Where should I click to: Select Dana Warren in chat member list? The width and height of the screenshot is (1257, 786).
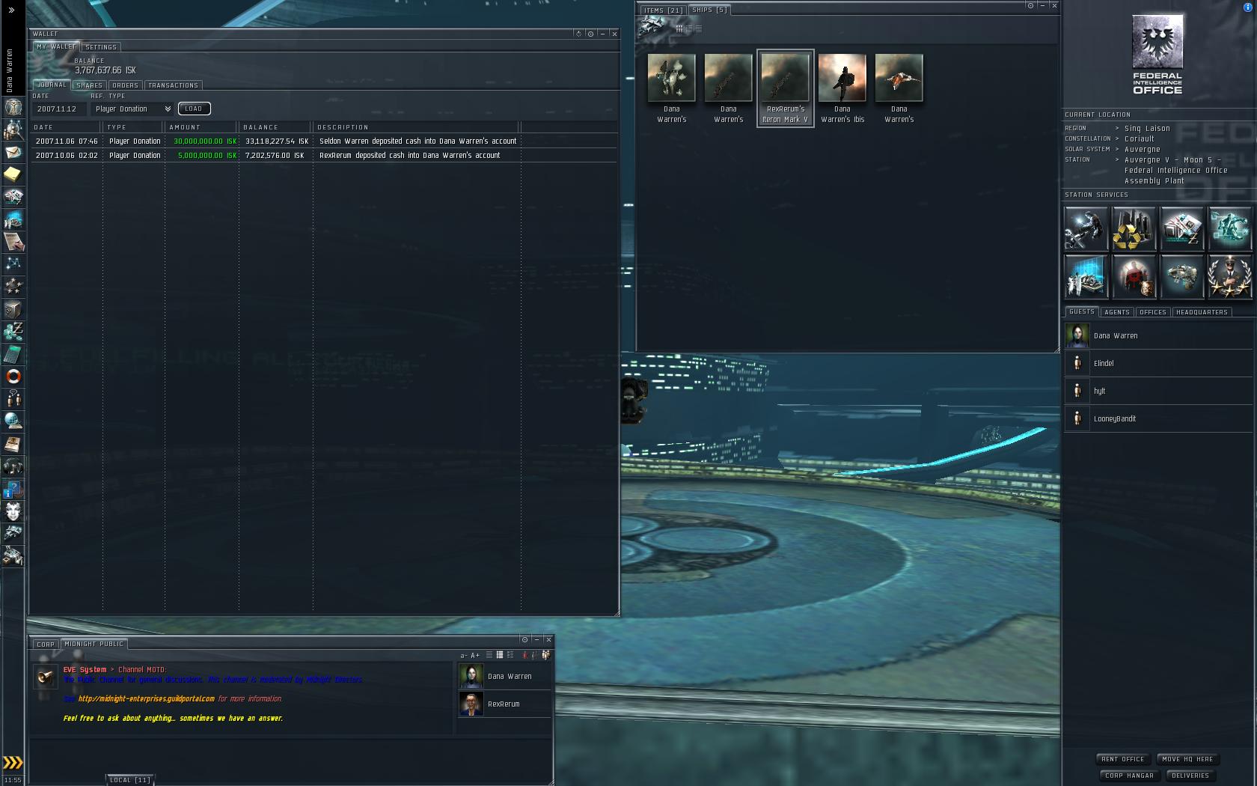coord(504,676)
